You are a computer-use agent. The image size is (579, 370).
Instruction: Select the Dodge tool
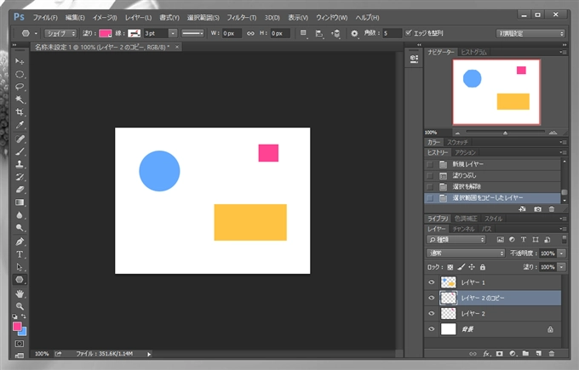pos(20,228)
